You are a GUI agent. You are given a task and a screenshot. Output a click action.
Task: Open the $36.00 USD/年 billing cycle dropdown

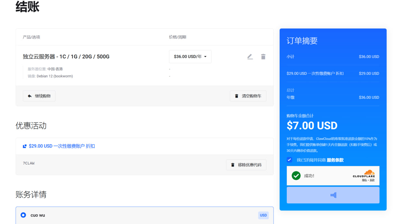click(190, 57)
